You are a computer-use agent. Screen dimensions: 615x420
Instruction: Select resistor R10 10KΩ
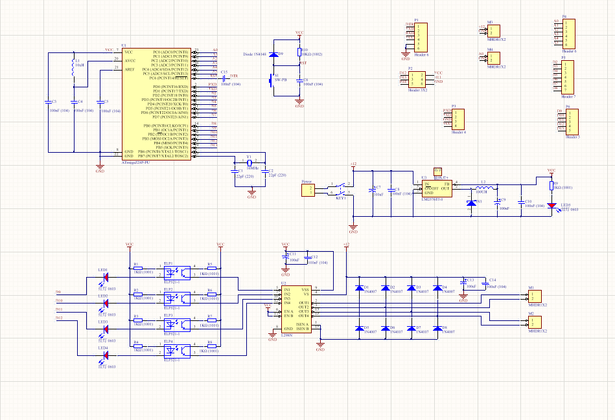tap(299, 52)
